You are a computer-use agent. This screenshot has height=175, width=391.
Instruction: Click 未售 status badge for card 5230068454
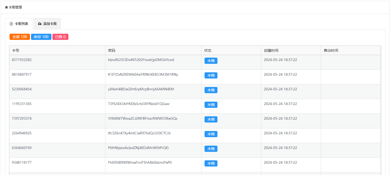[211, 90]
